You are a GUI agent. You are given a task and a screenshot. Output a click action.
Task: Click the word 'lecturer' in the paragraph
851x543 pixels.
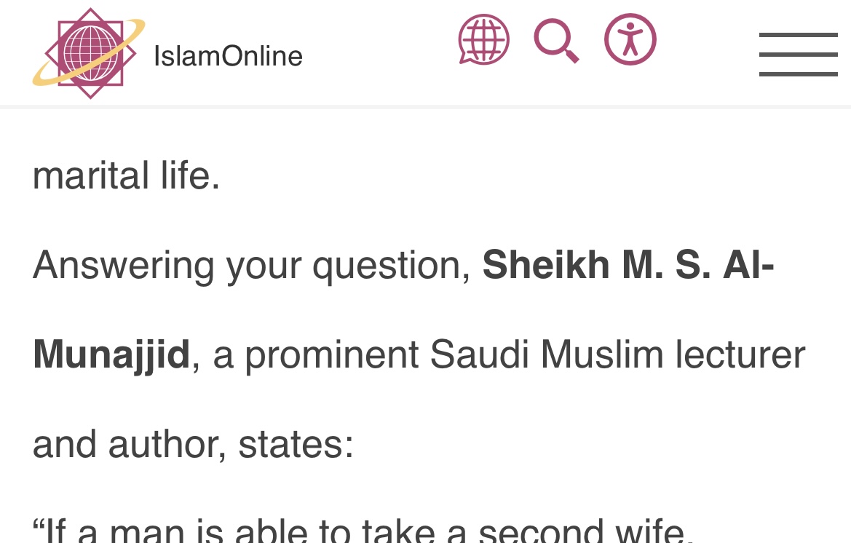coord(740,355)
